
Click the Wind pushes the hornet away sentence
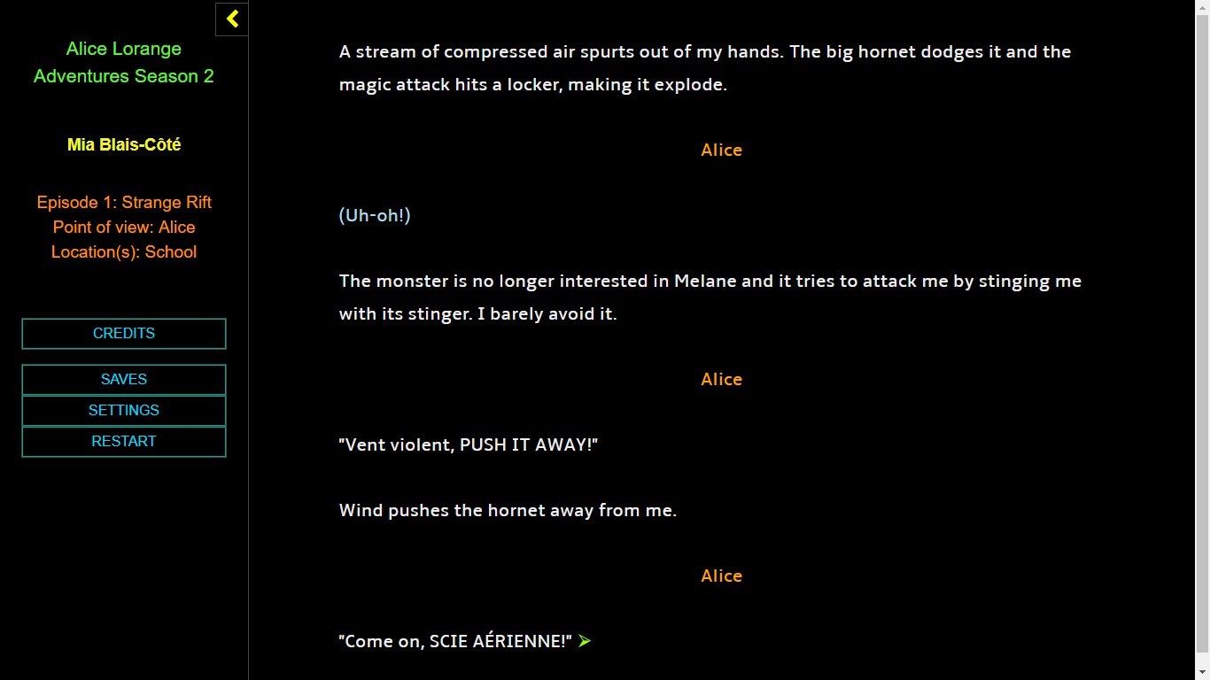[508, 510]
